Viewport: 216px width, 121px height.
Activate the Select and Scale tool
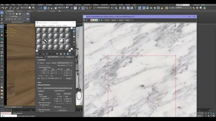tap(52, 8)
